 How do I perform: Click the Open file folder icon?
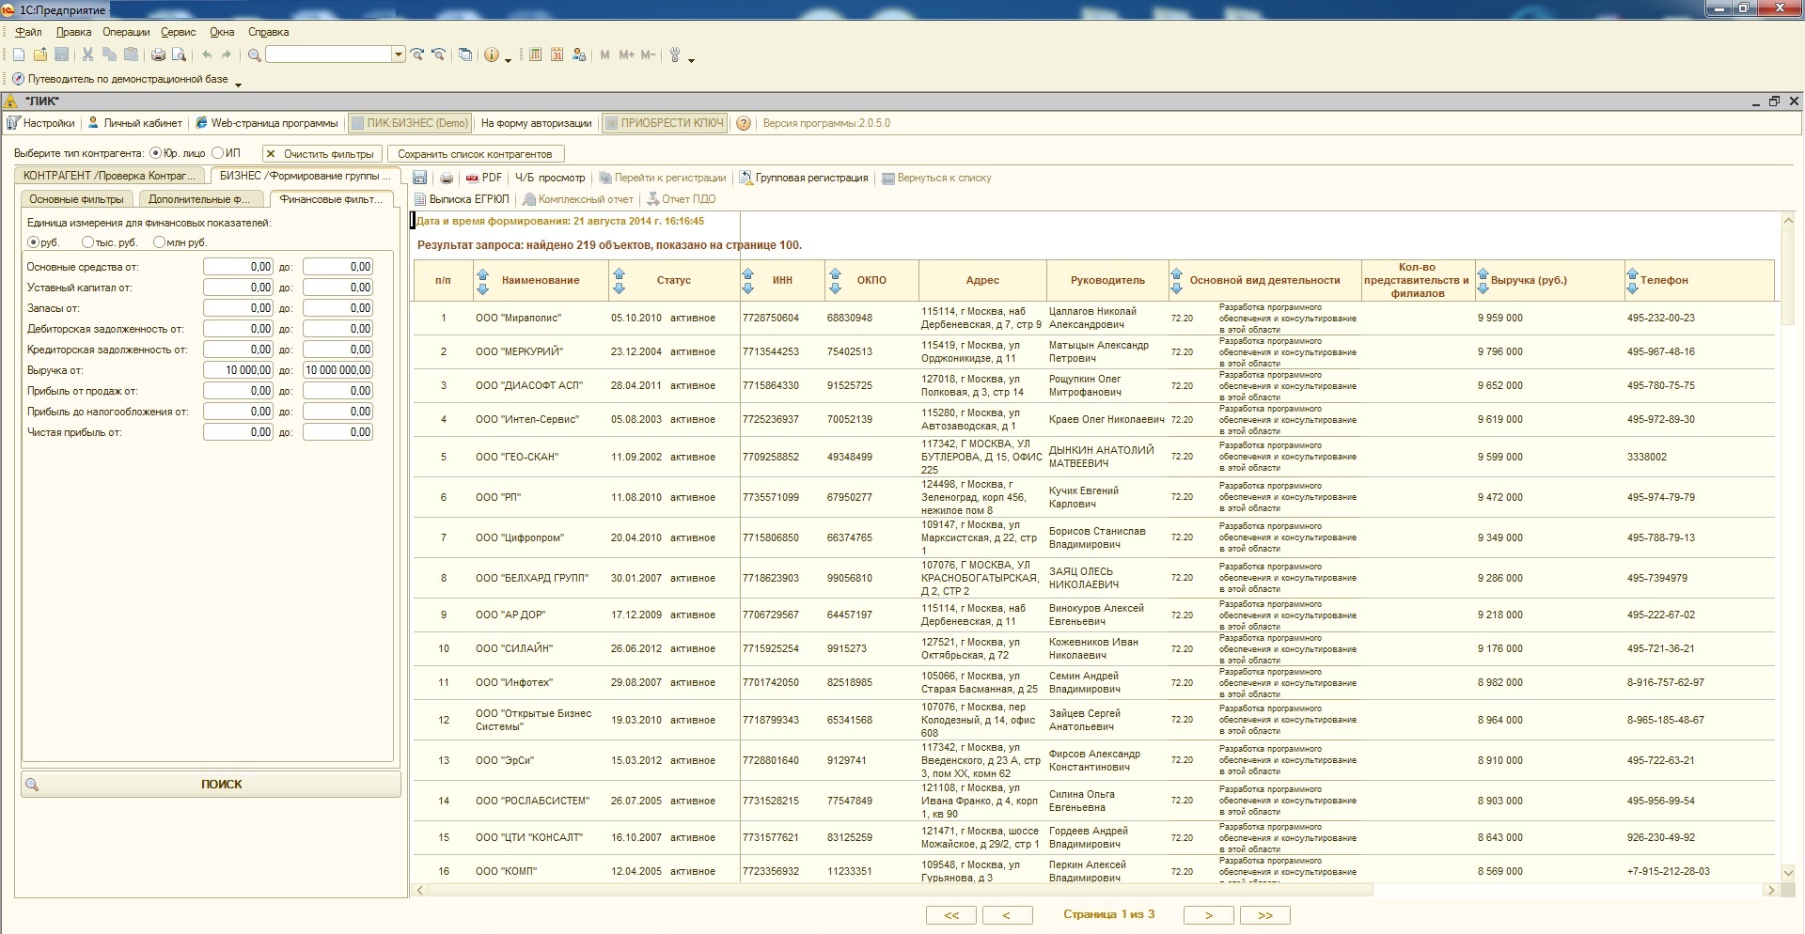click(x=40, y=55)
